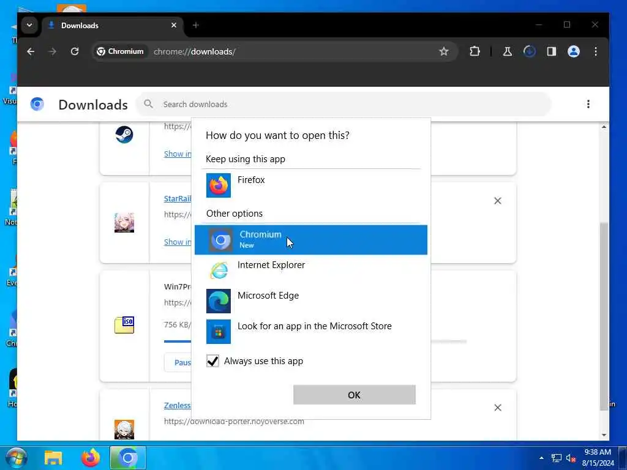Screen dimensions: 627x470
Task: Reload the Downloads page
Action: pyautogui.click(x=74, y=51)
